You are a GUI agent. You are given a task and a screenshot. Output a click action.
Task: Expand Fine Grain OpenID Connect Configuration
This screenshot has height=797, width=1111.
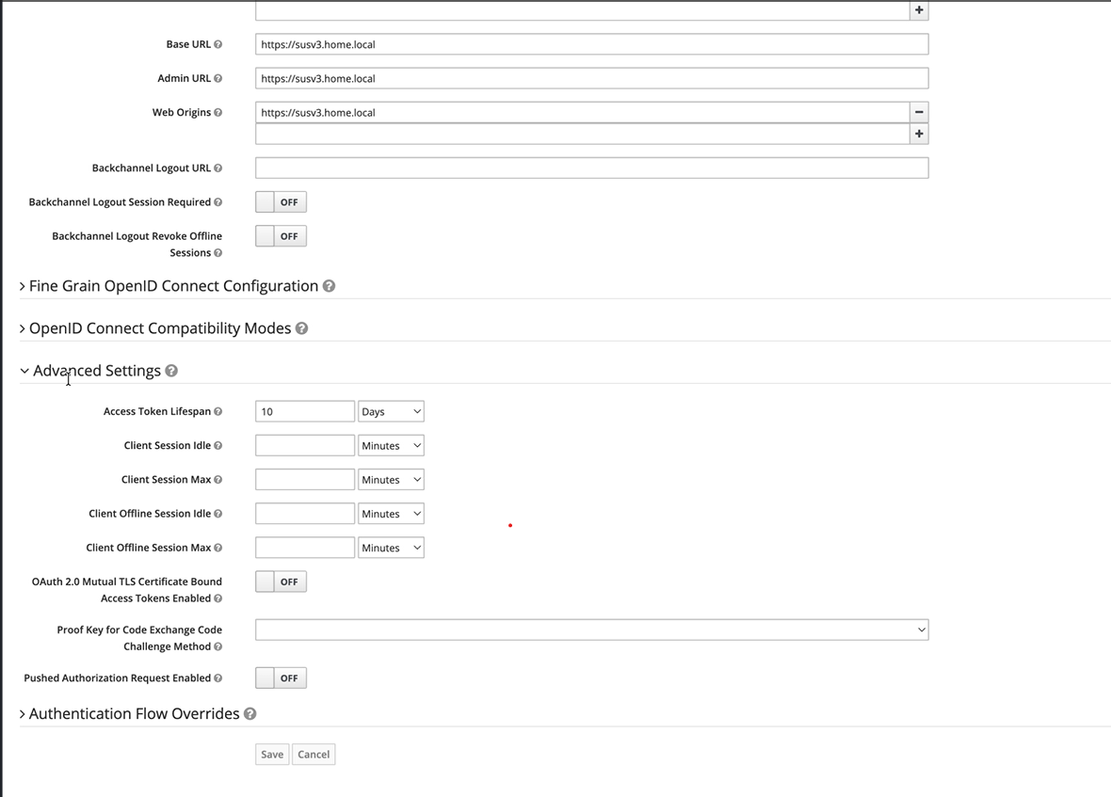pos(173,286)
